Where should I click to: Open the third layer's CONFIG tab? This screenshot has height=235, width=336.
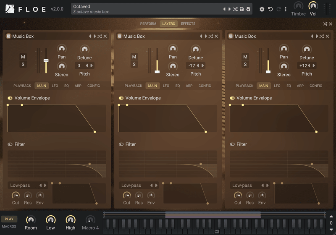tap(316, 86)
